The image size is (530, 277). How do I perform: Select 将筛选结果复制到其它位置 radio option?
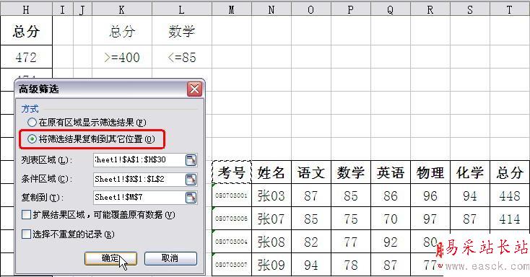[32, 138]
